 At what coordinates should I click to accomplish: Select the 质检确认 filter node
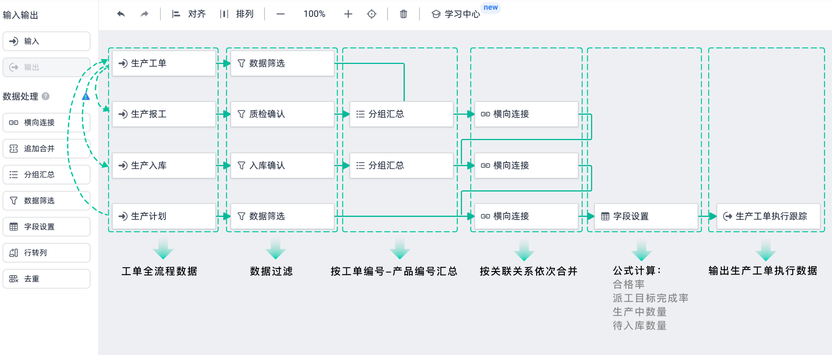(283, 114)
